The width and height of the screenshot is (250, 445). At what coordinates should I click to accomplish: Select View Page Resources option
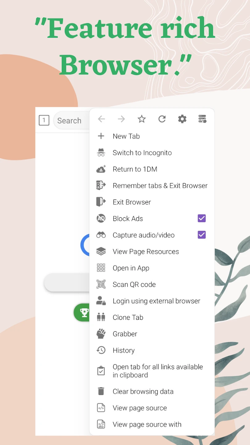coord(146,252)
